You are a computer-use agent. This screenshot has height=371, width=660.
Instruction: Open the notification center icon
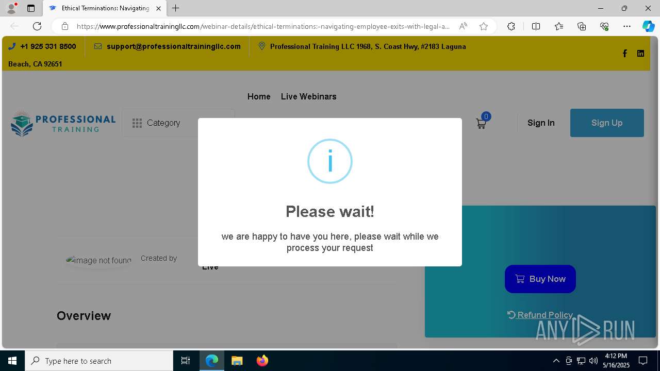click(643, 361)
